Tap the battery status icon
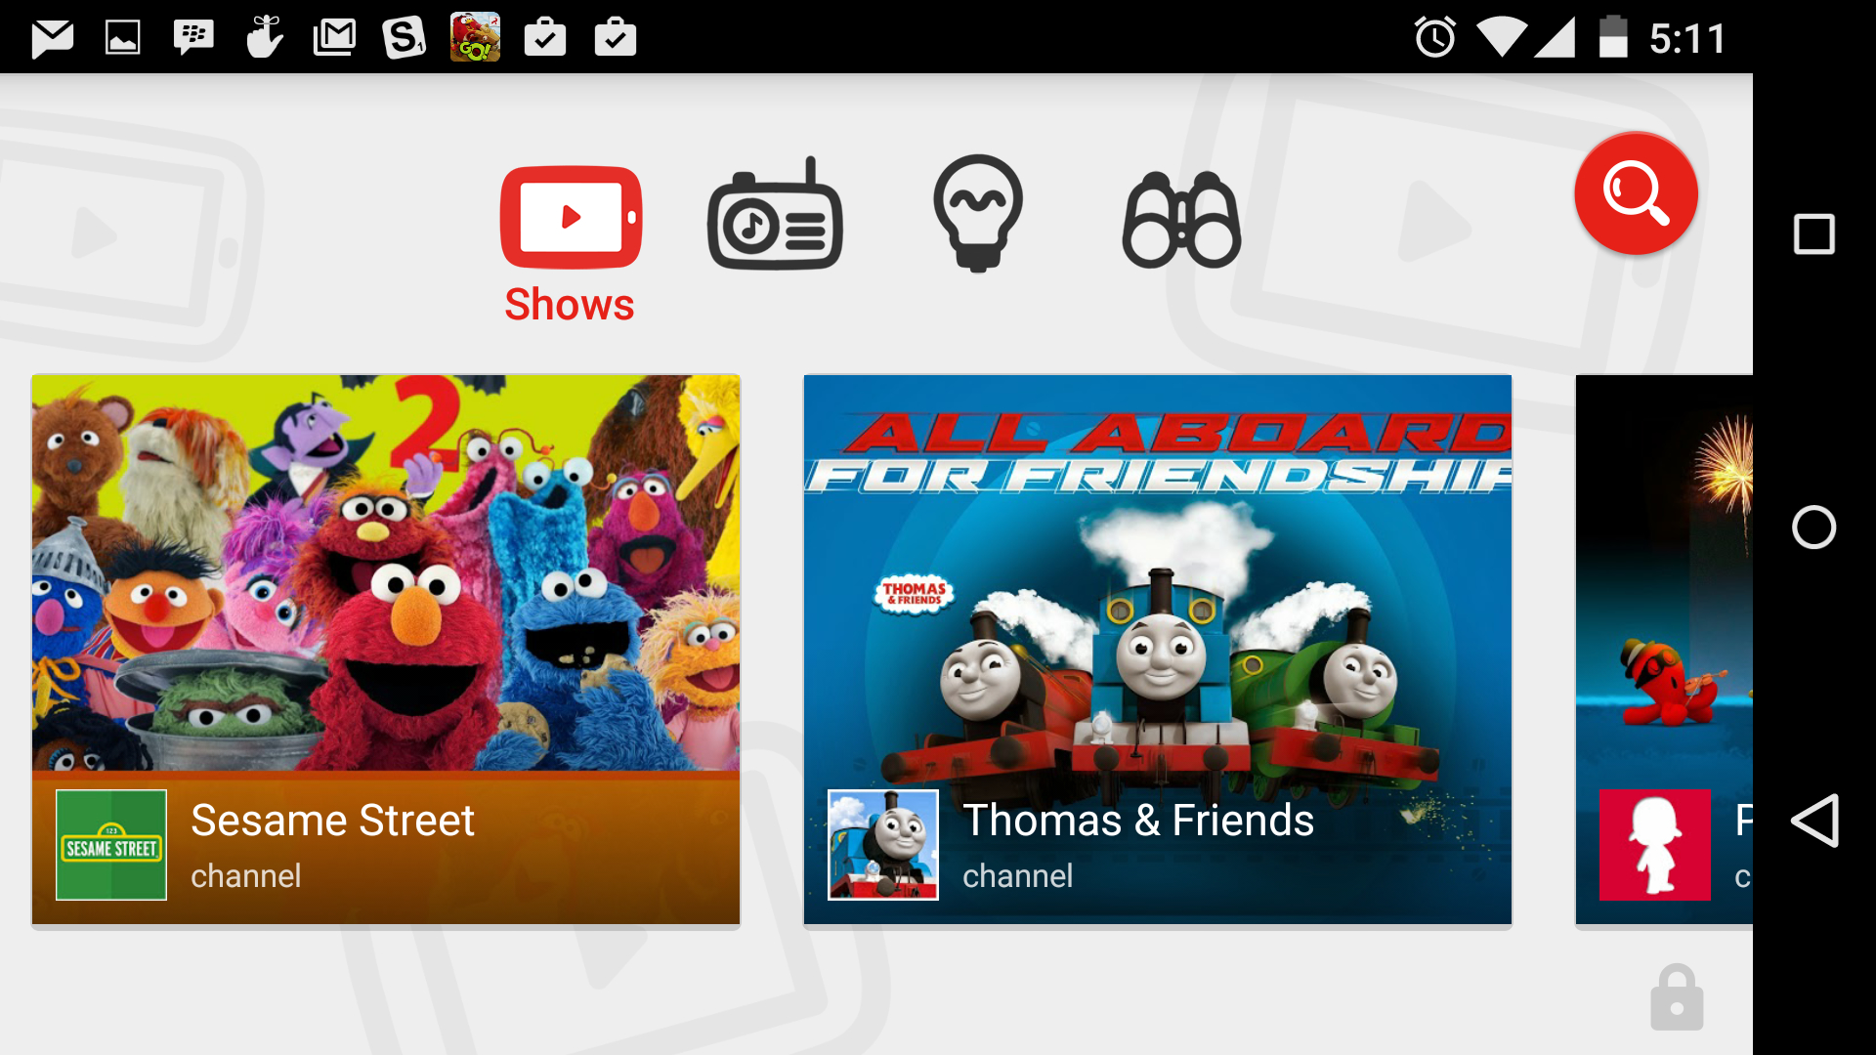 1613,38
